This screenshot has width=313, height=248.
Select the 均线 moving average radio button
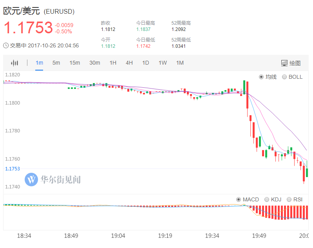[x=261, y=77]
